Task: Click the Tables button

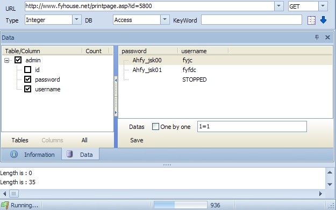Action: point(20,140)
